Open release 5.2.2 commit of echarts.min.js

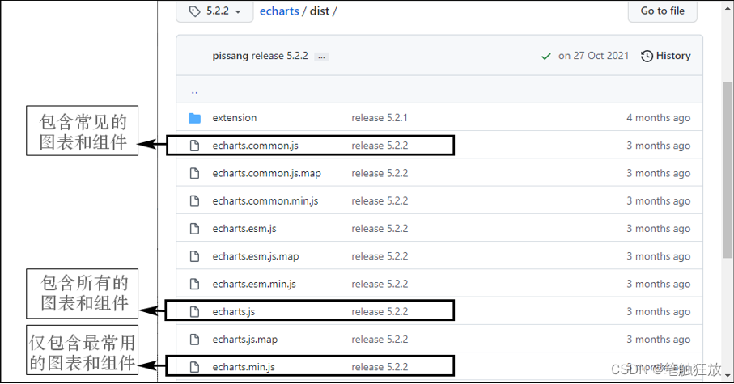click(380, 367)
